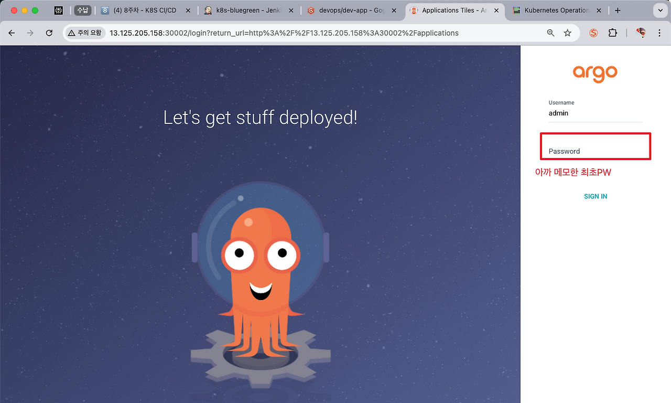Viewport: 671px width, 403px height.
Task: Bookmark this page with the star icon
Action: (567, 33)
